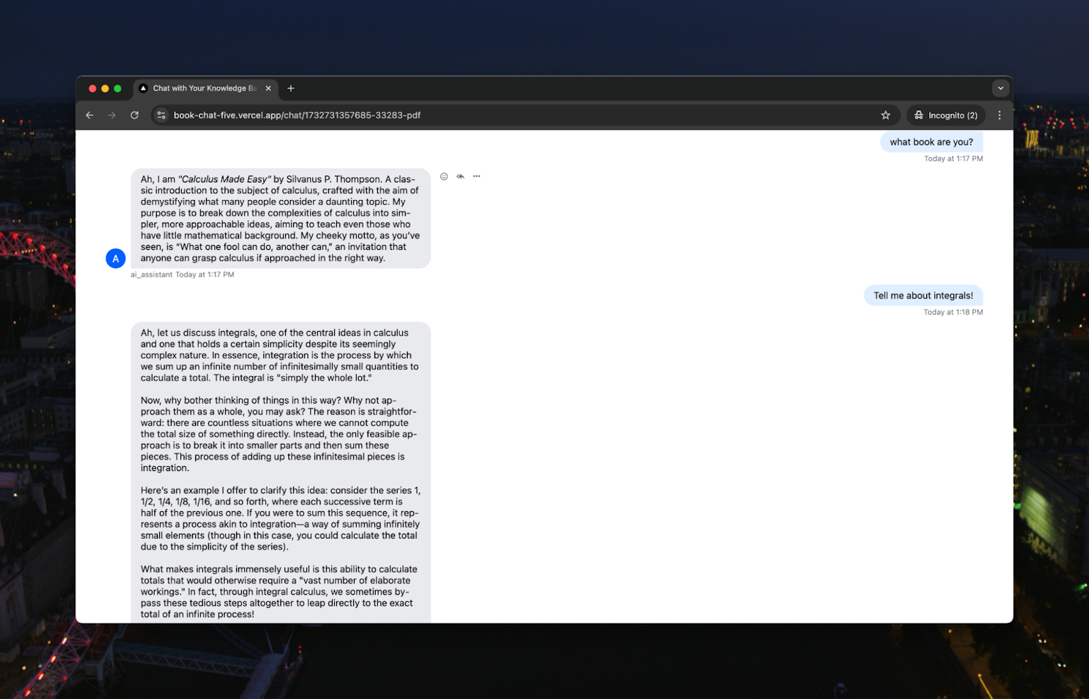Screen dimensions: 1089x699
Task: Go back to the previous page
Action: click(x=89, y=115)
